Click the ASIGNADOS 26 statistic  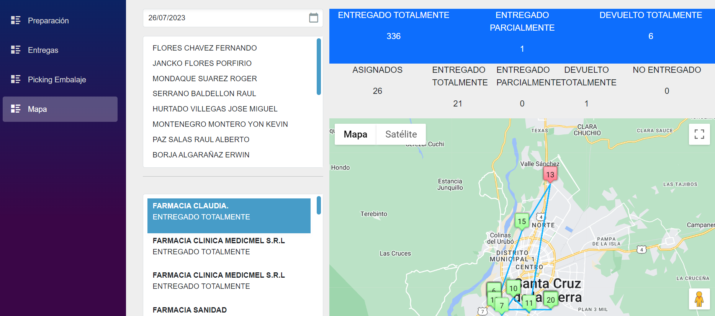tap(377, 80)
